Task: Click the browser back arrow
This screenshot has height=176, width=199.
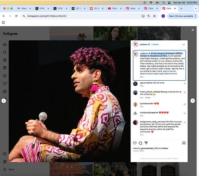Action: tap(4, 16)
